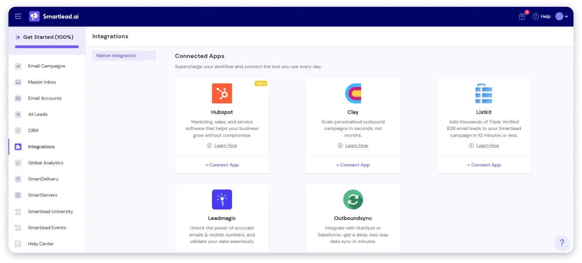This screenshot has height=263, width=582.
Task: Click the Smartlead.ai logo icon
Action: click(34, 16)
